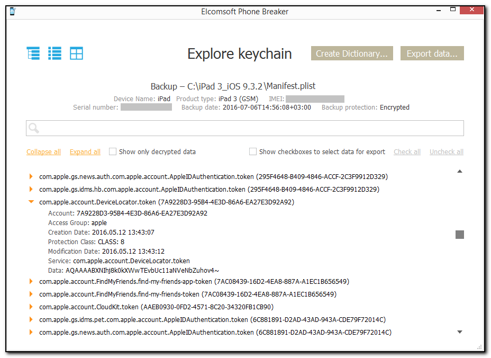Click the Elcomsoft Phone Breaker title bar icon
The height and width of the screenshot is (358, 491).
click(x=12, y=11)
